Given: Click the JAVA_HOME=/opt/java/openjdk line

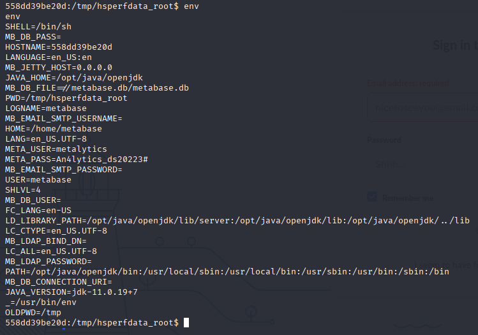Looking at the screenshot, I should 74,78.
